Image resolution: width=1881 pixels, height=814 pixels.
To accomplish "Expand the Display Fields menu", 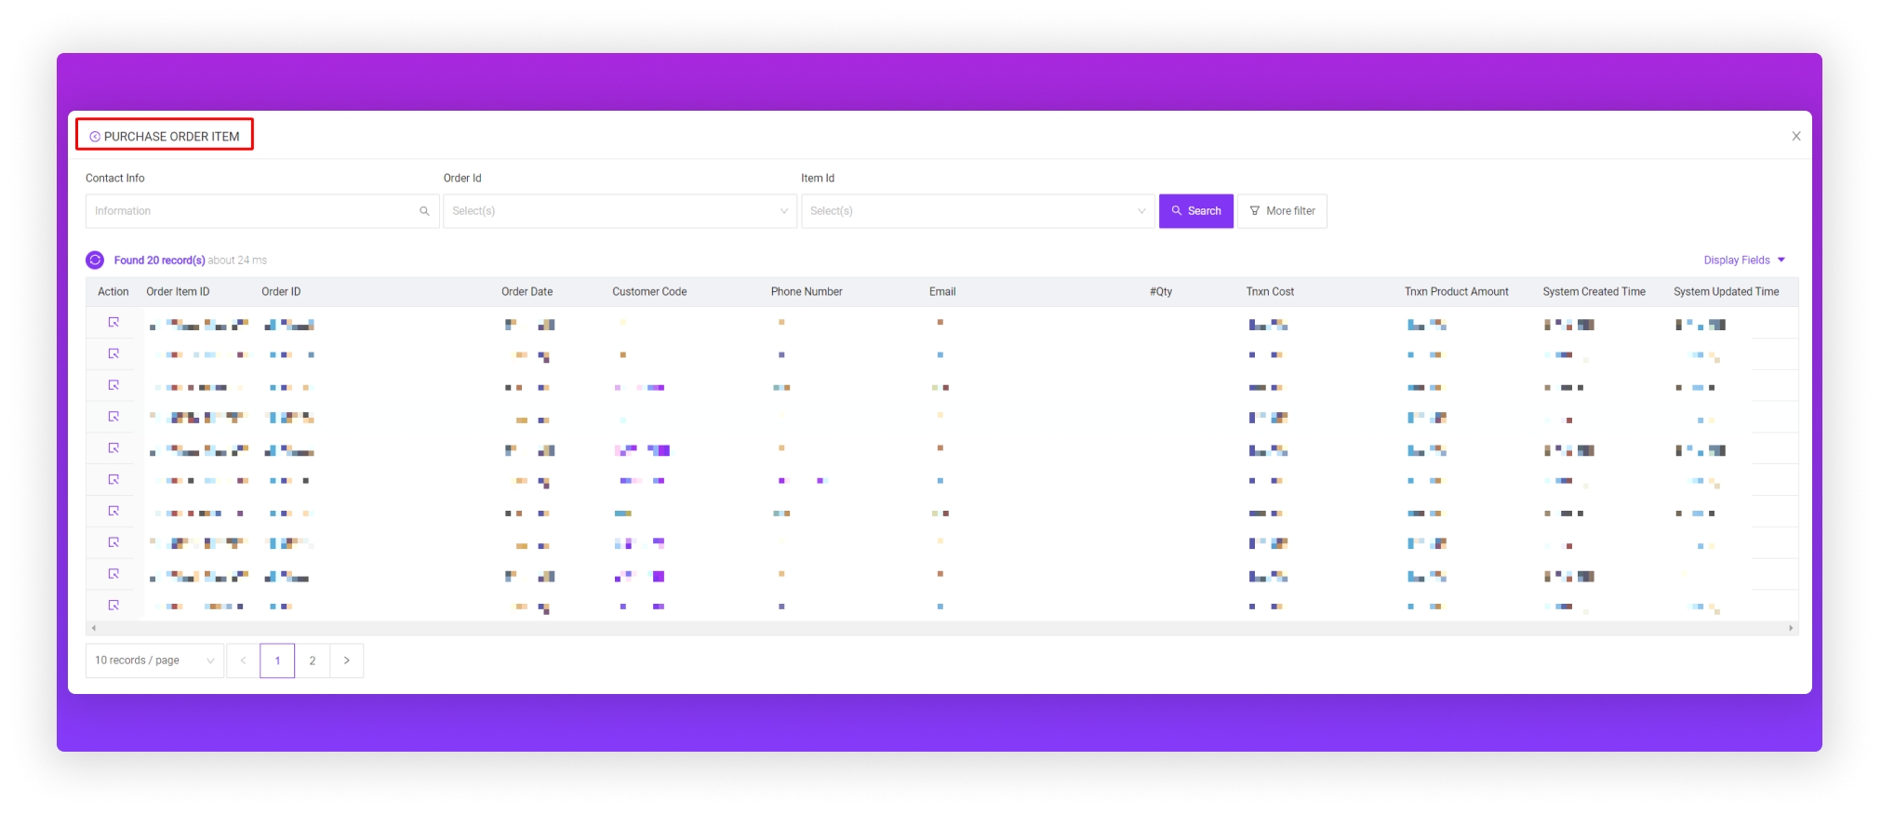I will [x=1743, y=260].
